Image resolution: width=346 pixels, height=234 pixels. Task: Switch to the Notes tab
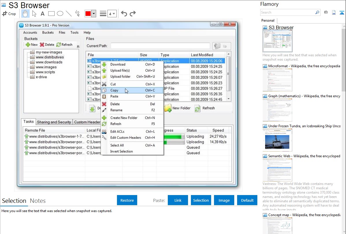click(x=38, y=201)
